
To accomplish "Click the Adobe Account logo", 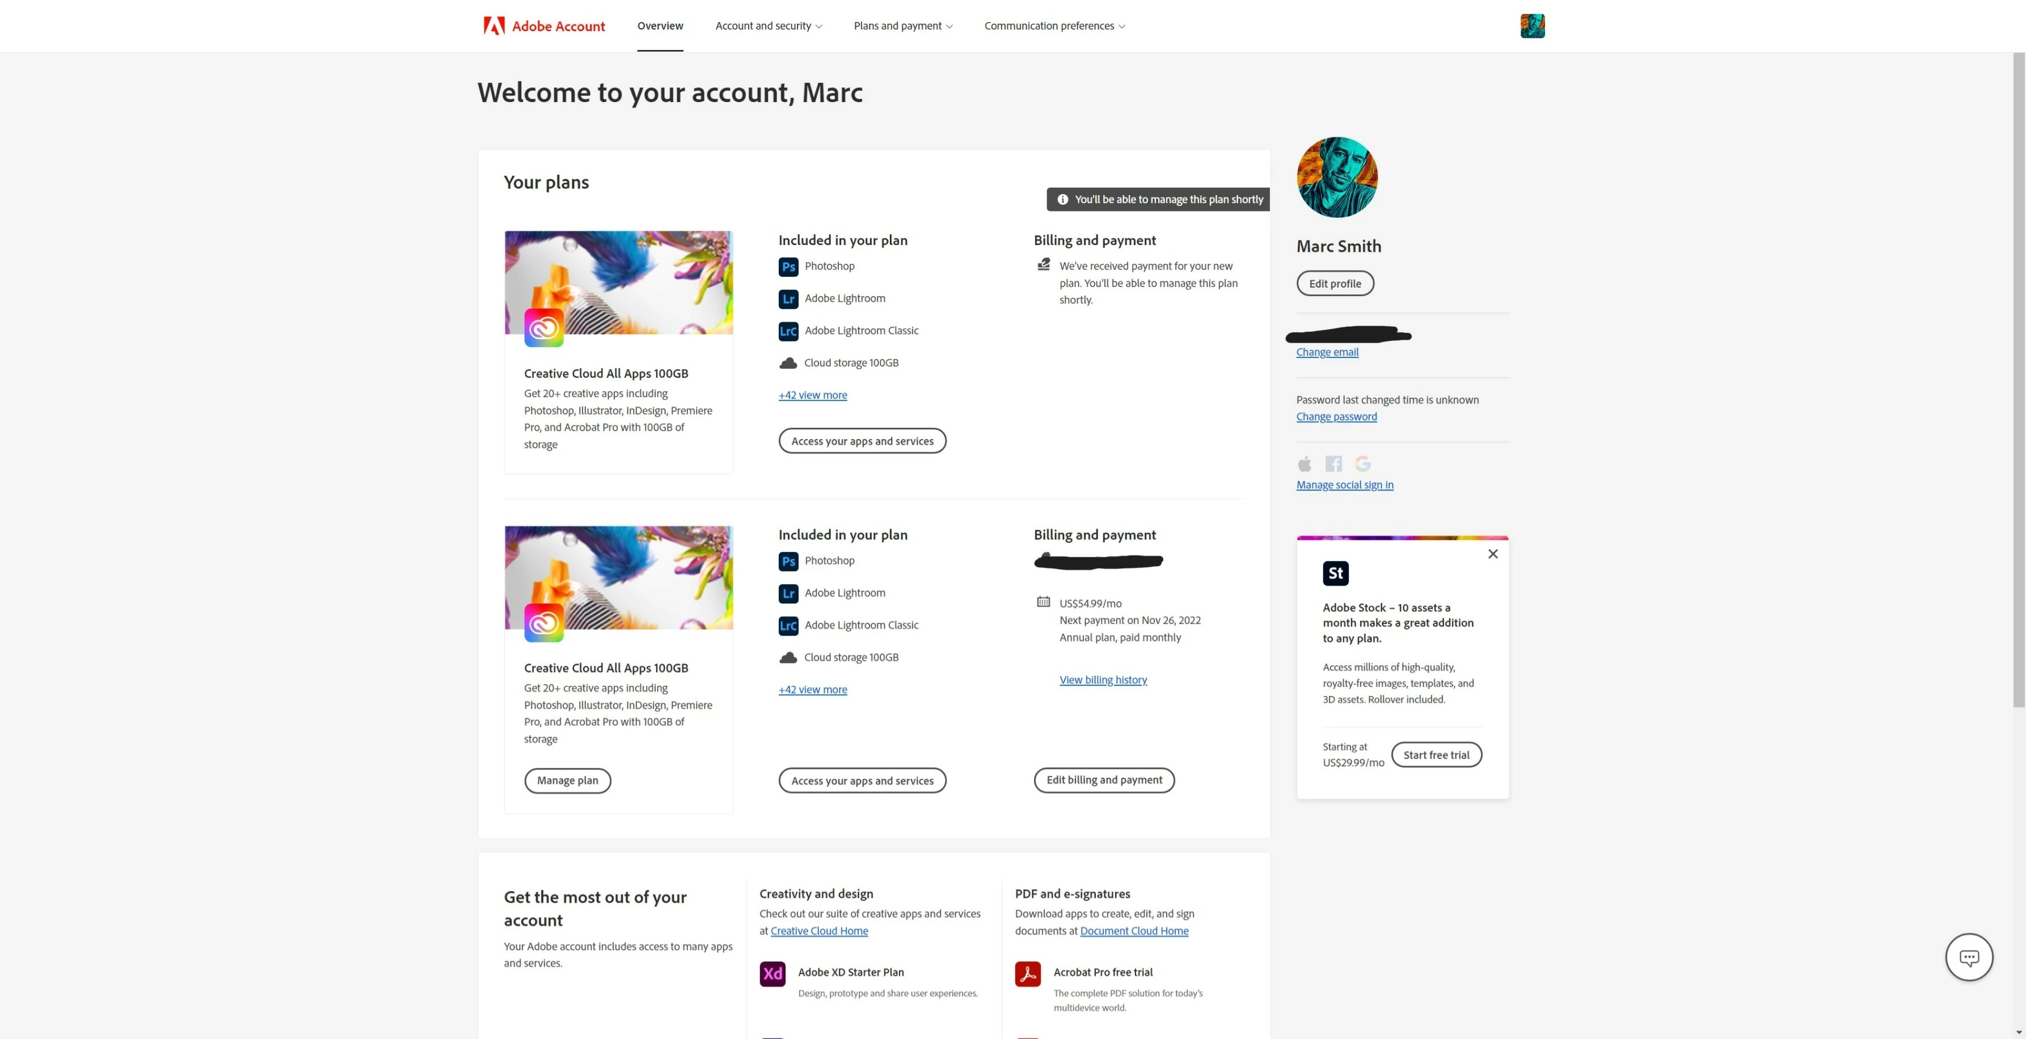I will [x=545, y=26].
